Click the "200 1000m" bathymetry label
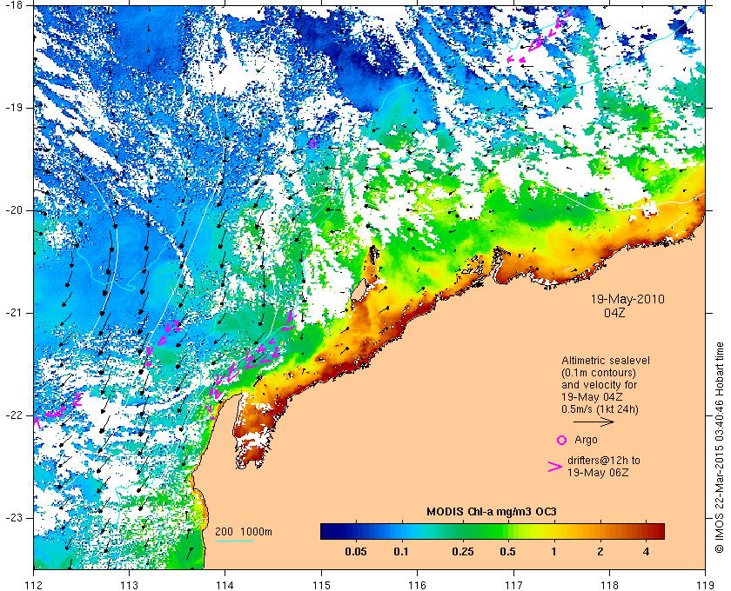This screenshot has height=591, width=731. (x=244, y=532)
